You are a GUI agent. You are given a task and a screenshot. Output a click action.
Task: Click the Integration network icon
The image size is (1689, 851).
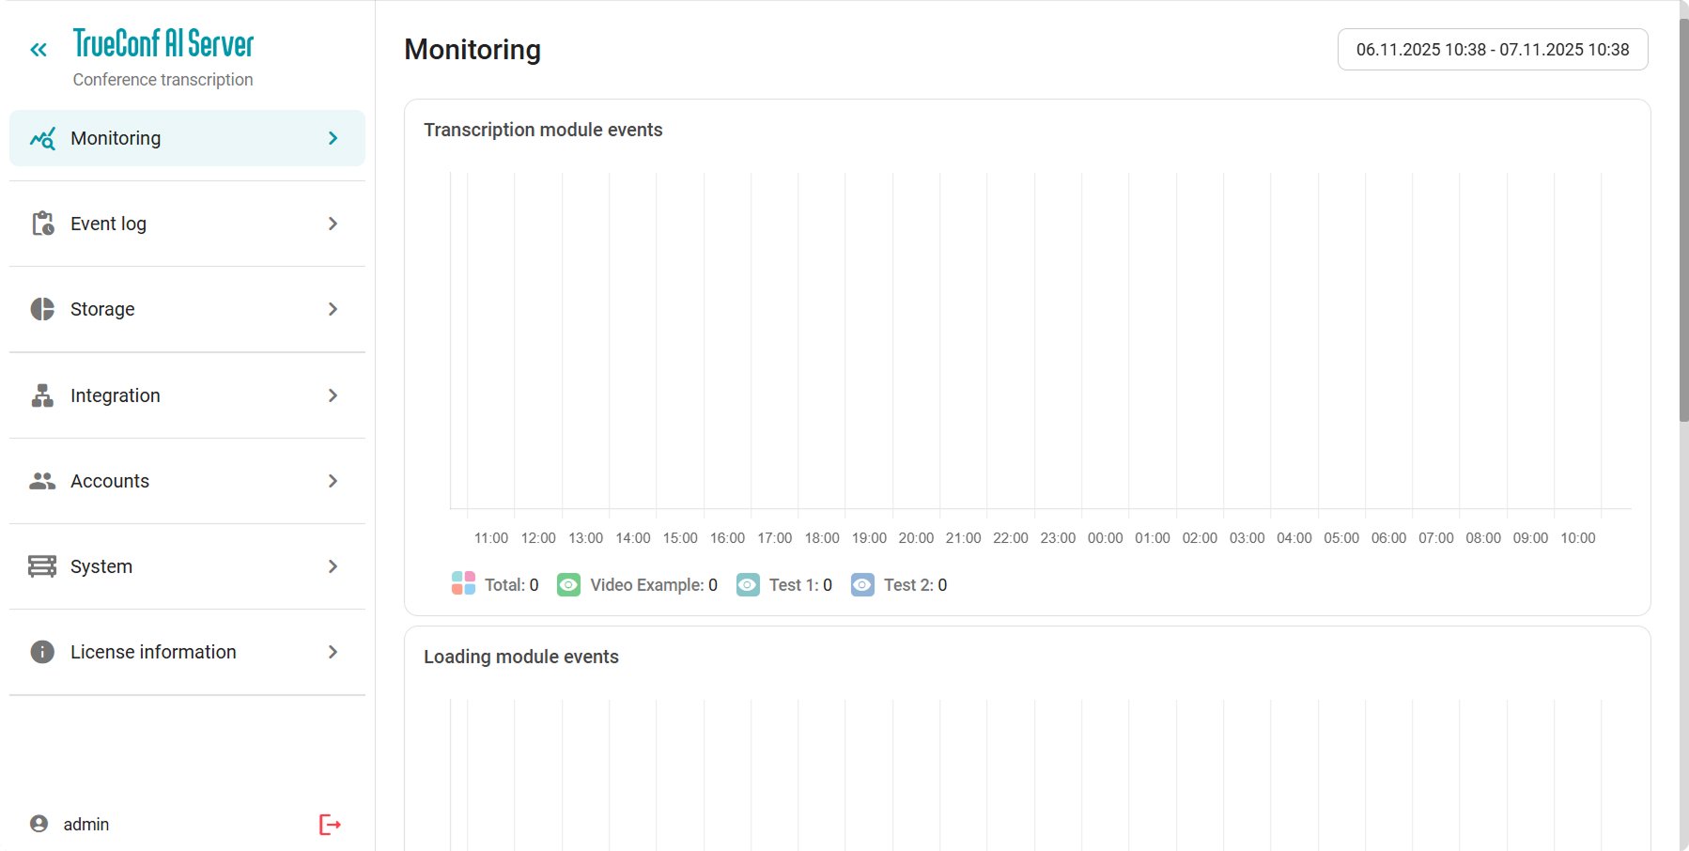pos(42,395)
